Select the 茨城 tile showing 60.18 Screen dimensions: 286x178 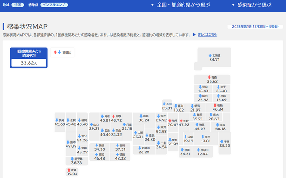tap(220, 127)
